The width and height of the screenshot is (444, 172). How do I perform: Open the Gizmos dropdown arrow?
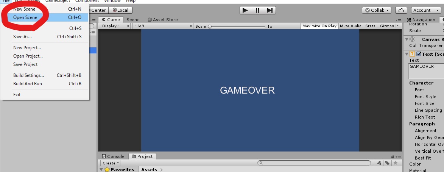(397, 26)
